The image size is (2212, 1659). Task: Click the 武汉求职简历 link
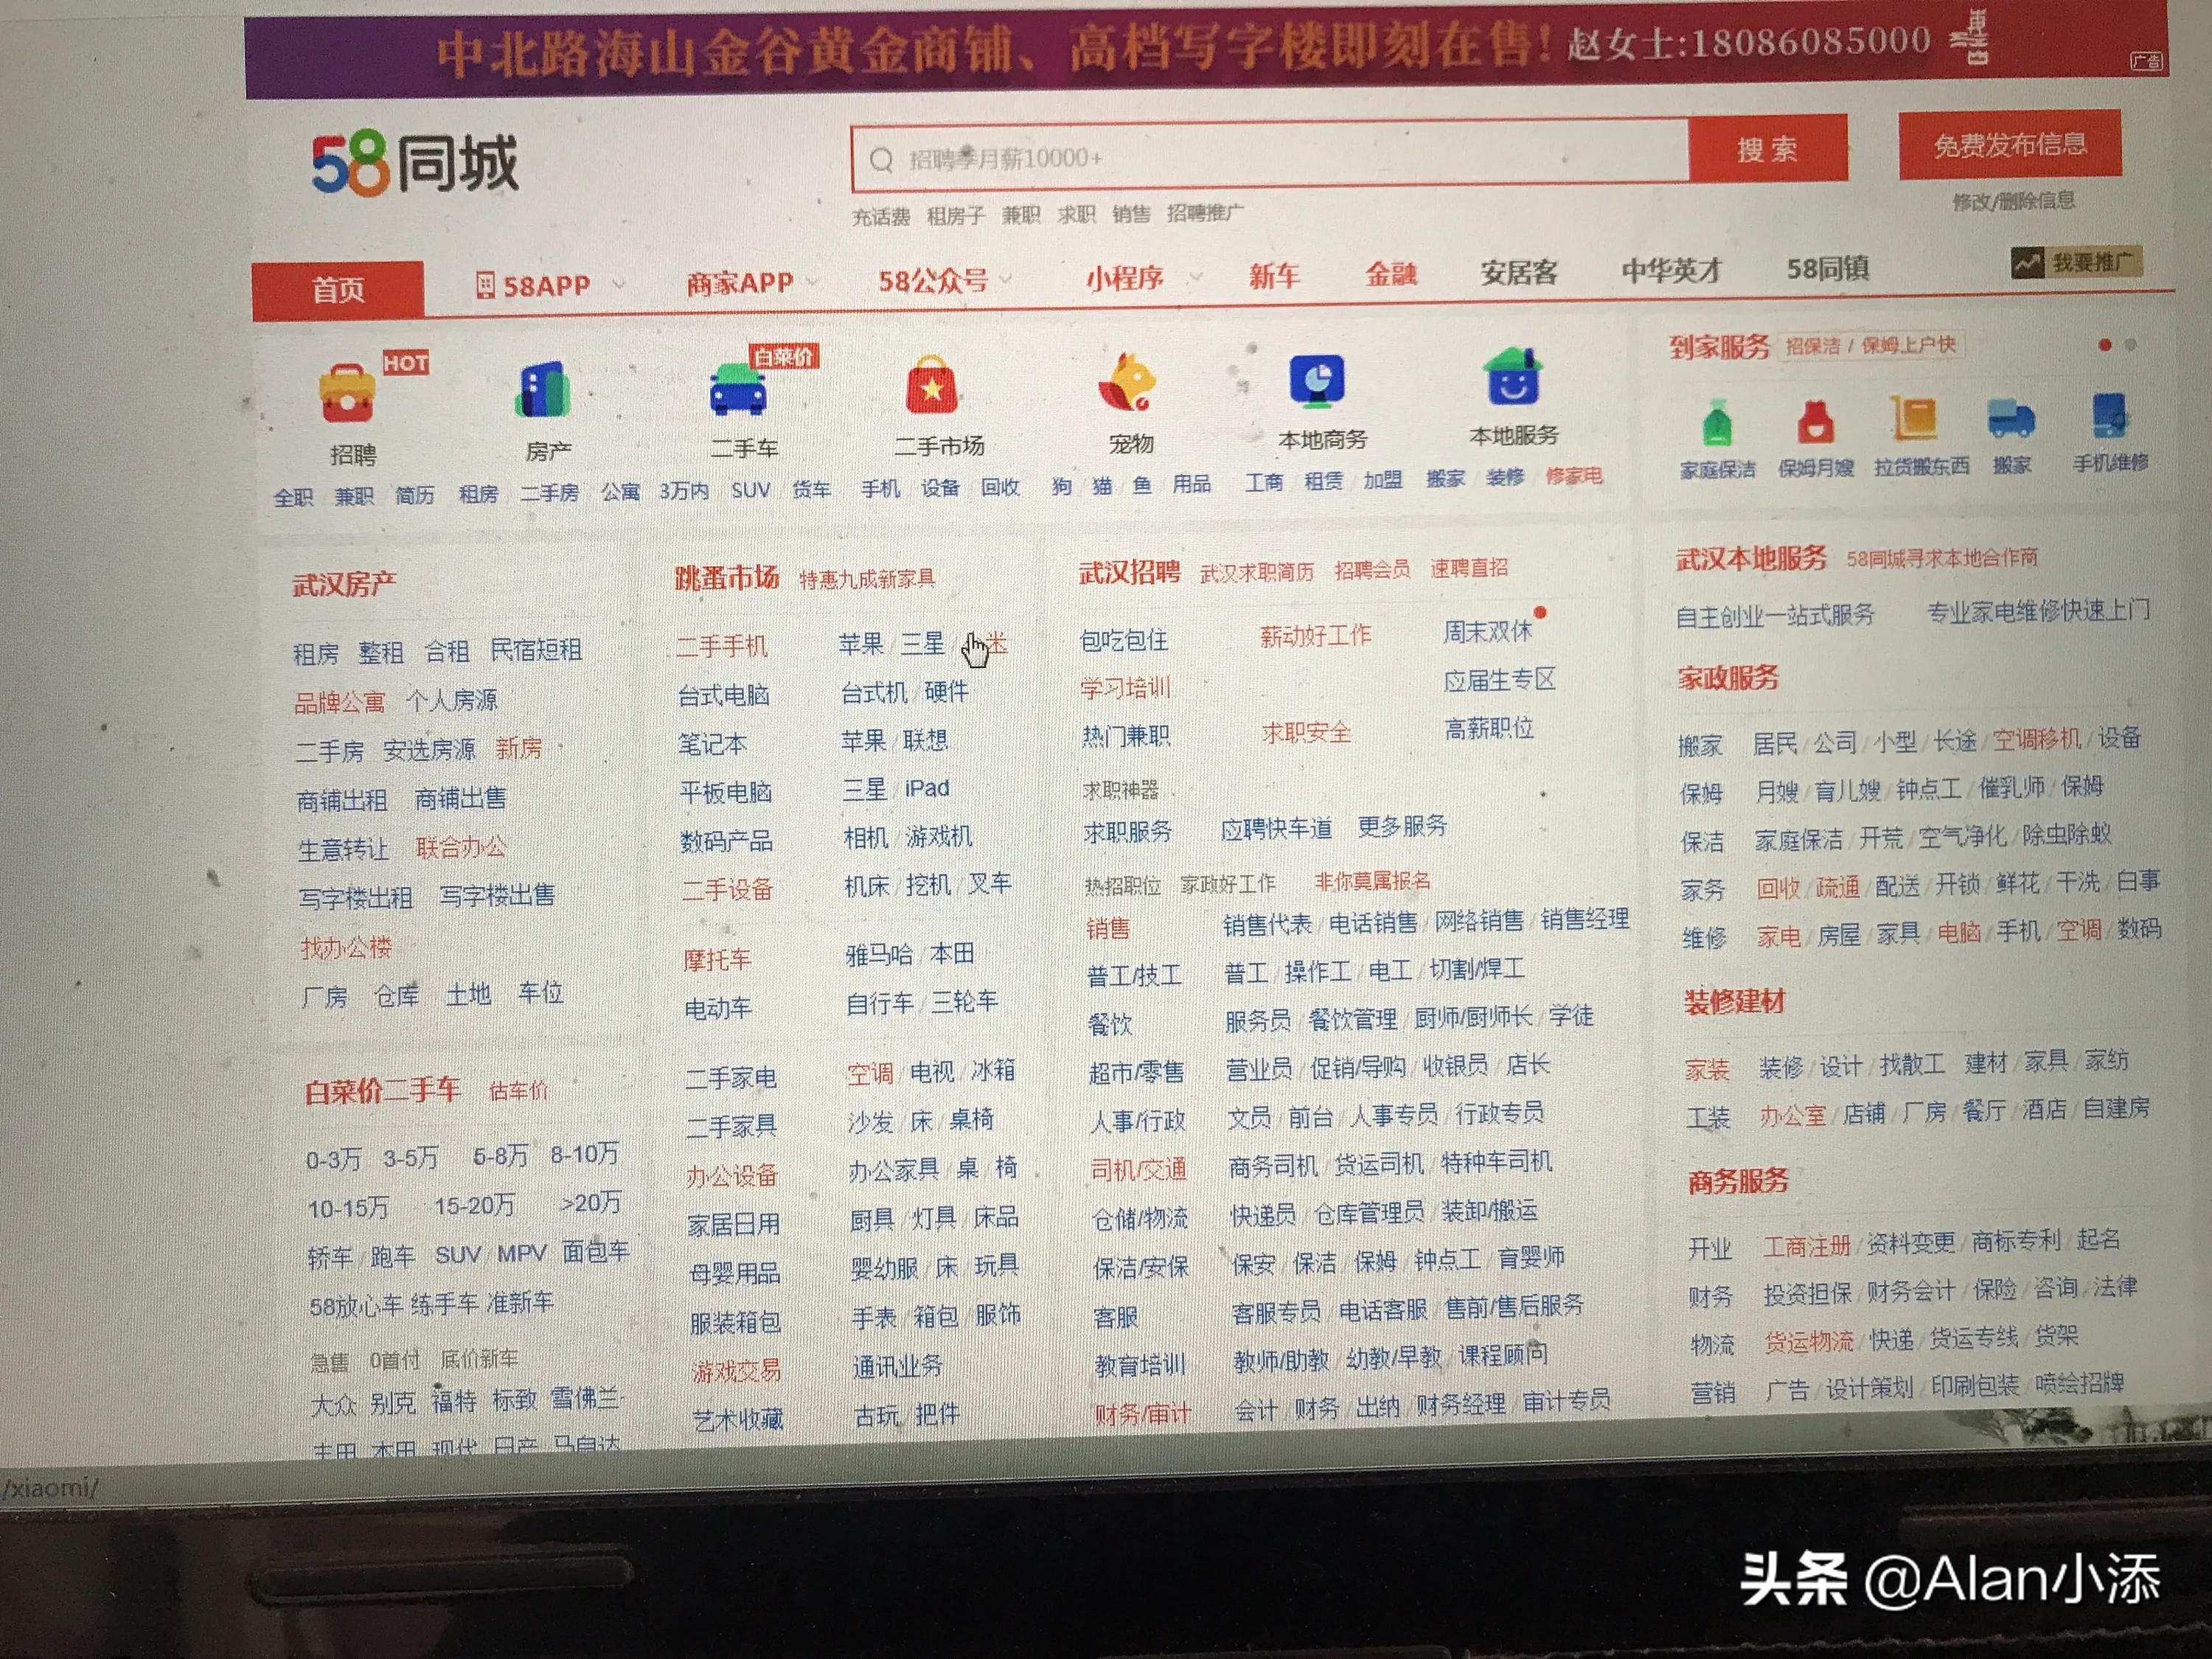pos(1256,572)
